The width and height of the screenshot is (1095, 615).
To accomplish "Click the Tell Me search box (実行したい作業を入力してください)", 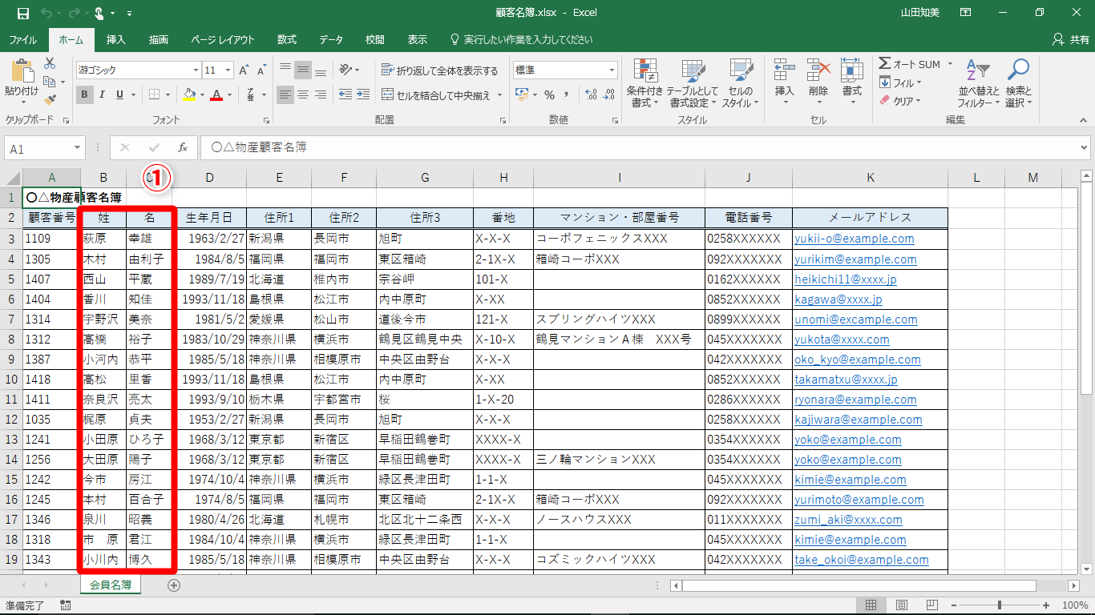I will pos(522,39).
